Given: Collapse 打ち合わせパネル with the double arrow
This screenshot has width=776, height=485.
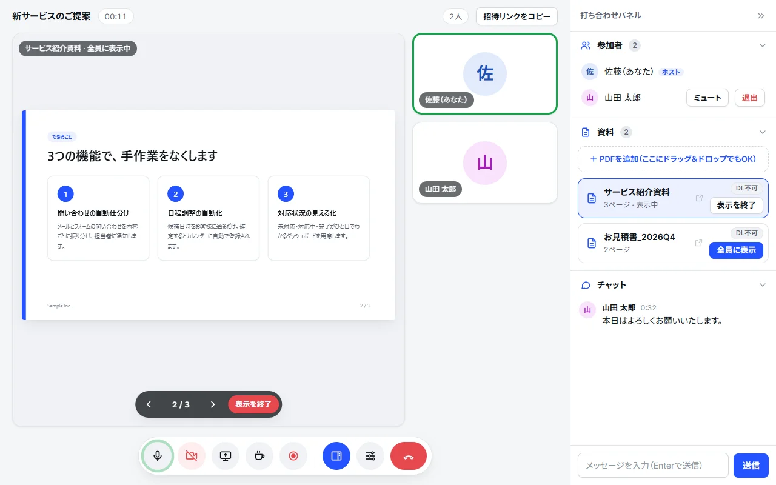Looking at the screenshot, I should pyautogui.click(x=761, y=16).
